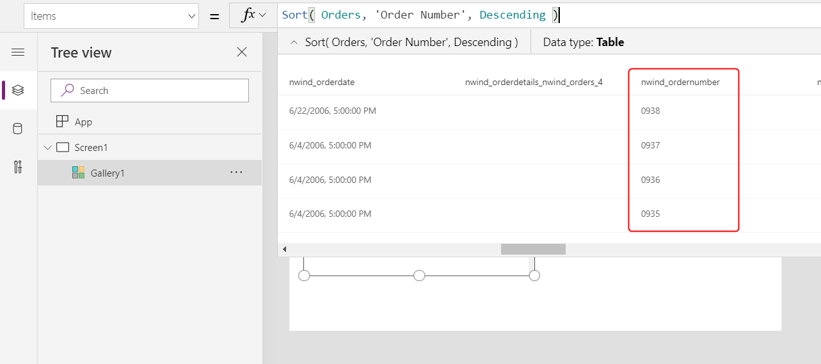Image resolution: width=821 pixels, height=364 pixels.
Task: Collapse the Screen1 tree node
Action: (x=47, y=148)
